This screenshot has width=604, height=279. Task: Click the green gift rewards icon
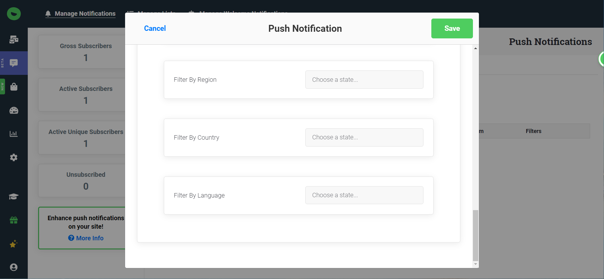pyautogui.click(x=14, y=220)
